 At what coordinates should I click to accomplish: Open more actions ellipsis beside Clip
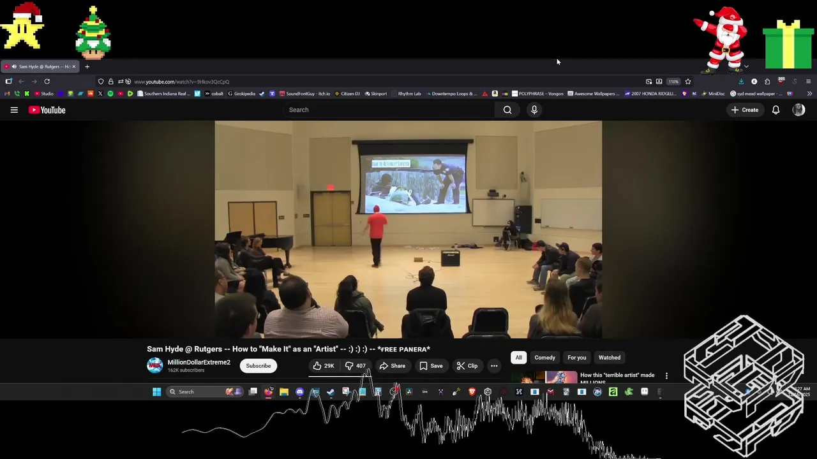click(494, 366)
